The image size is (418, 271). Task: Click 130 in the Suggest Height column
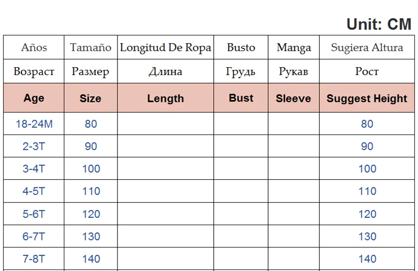[x=367, y=237]
